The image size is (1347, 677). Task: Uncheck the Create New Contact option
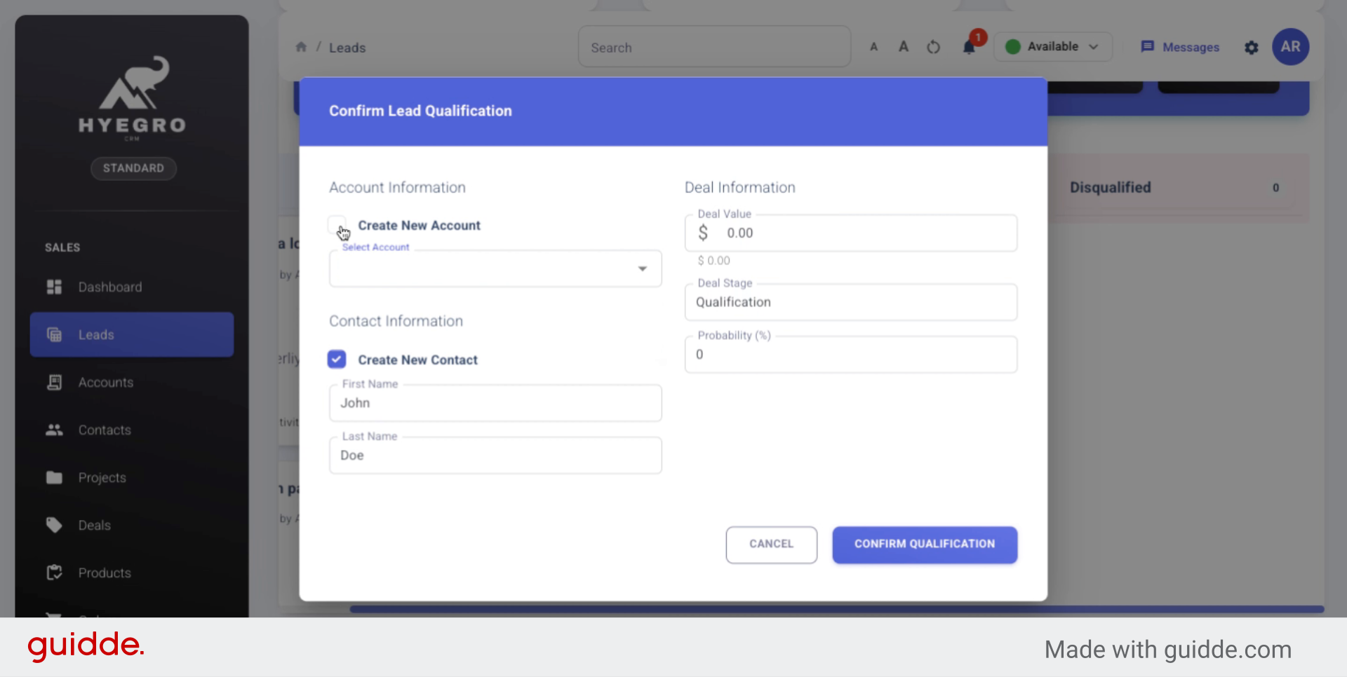[x=337, y=359]
